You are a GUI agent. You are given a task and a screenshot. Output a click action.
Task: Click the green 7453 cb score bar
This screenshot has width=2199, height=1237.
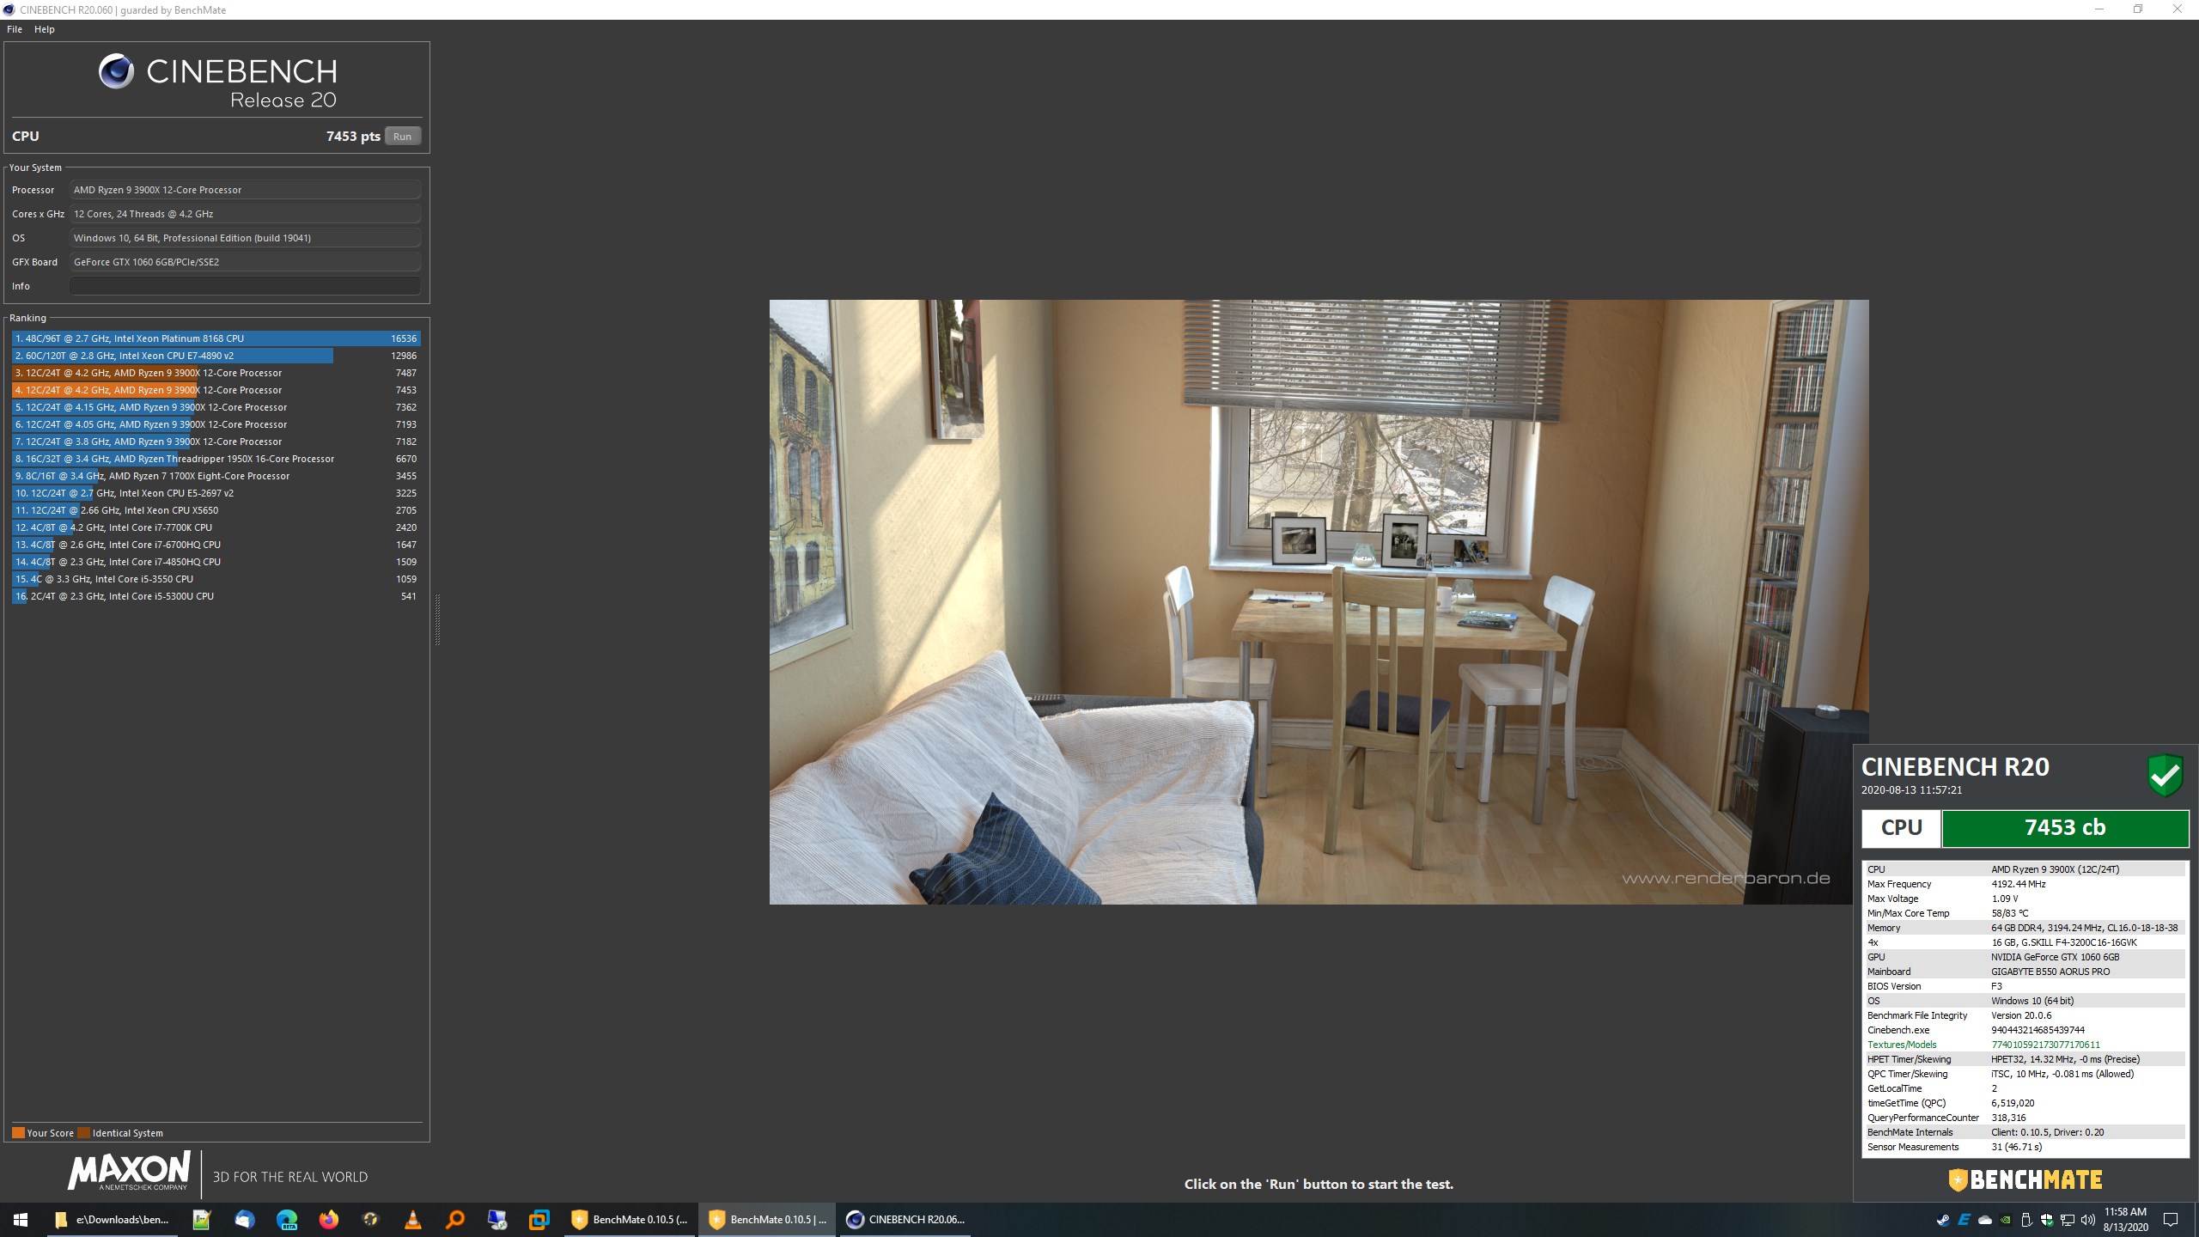point(2065,828)
